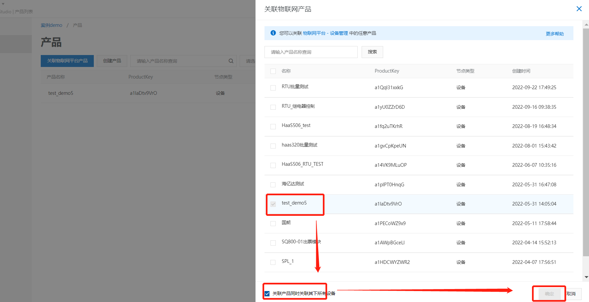Screen dimensions: 589x302
Task: Click 海亿达测试 product name
Action: coord(293,184)
